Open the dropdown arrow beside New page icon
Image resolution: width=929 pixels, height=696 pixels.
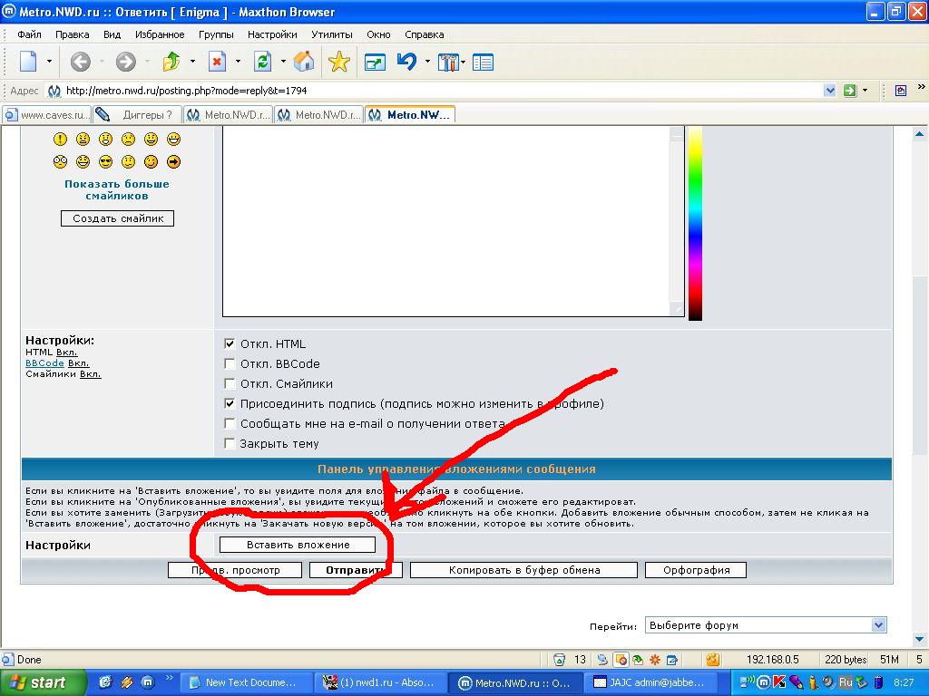[x=49, y=62]
